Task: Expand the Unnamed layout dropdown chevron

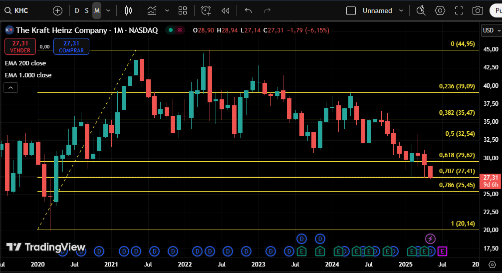Action: 401,10
